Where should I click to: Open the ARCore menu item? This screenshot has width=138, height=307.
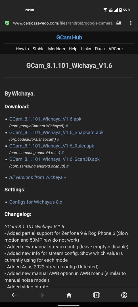[x=116, y=49]
